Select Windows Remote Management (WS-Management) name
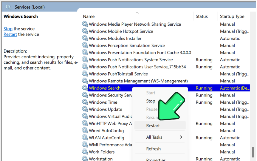The width and height of the screenshot is (257, 161). click(x=138, y=81)
